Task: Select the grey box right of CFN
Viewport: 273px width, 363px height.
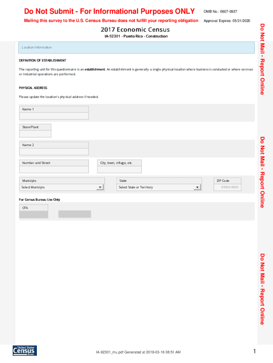Action: point(74,214)
